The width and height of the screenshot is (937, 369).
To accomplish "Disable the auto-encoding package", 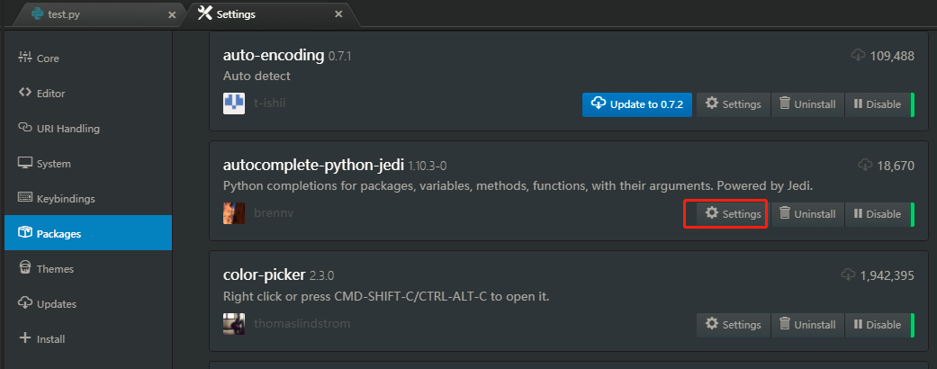I will tap(877, 104).
